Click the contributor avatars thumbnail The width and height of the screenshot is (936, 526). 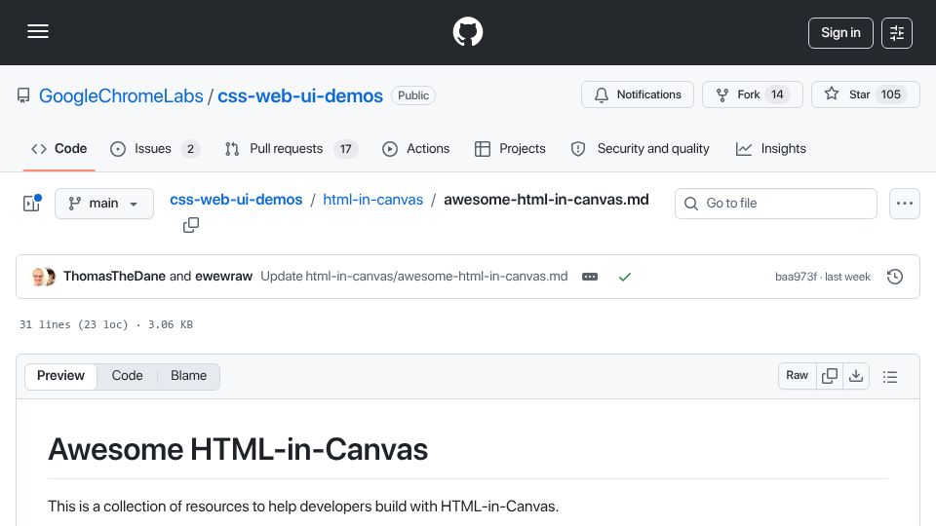point(44,277)
